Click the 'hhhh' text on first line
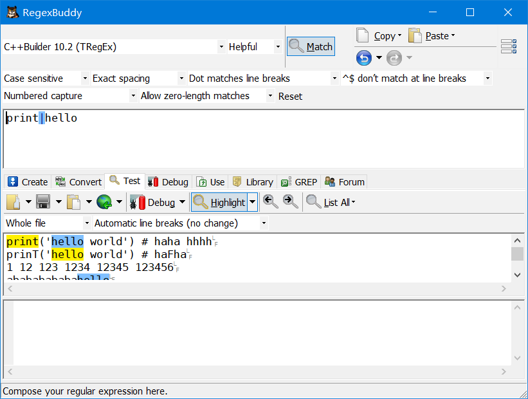The width and height of the screenshot is (528, 399). (x=199, y=241)
